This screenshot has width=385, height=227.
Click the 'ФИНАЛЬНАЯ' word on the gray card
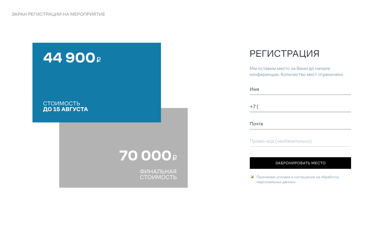tap(158, 171)
